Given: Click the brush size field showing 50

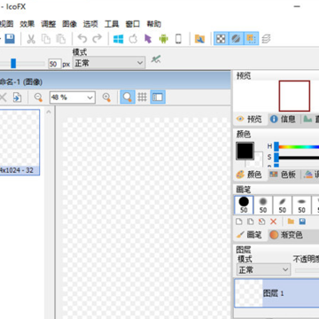Looking at the screenshot, I should coord(55,64).
